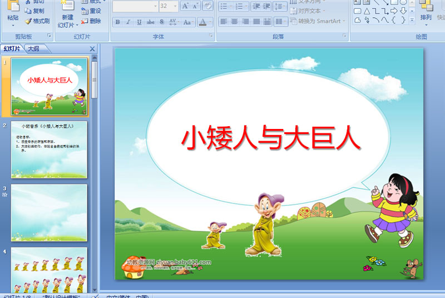Image resolution: width=445 pixels, height=298 pixels.
Task: Open the font name combo box
Action: coord(136,6)
